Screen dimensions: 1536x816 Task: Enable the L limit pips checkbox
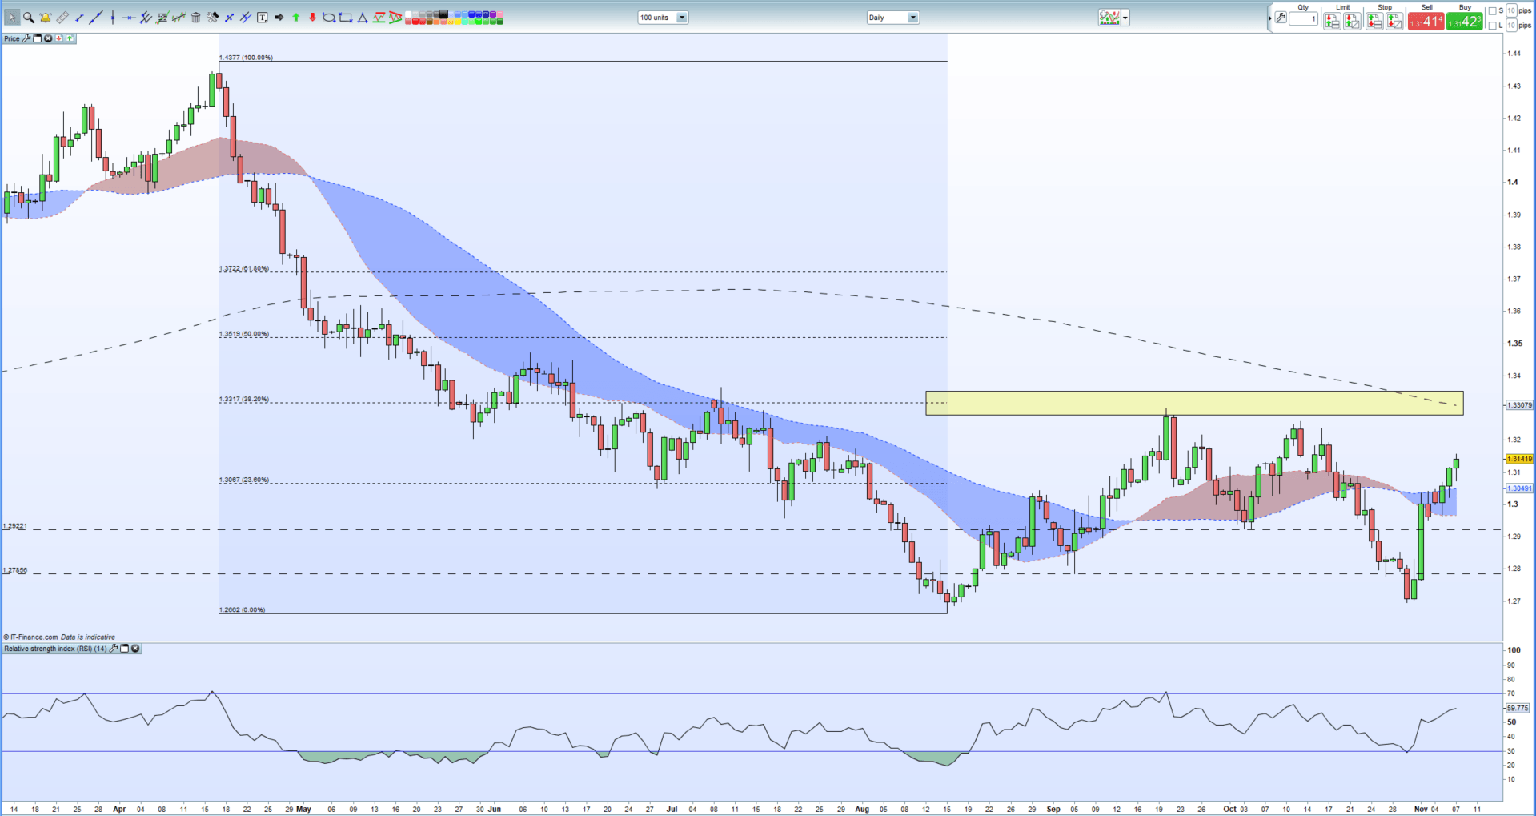click(x=1492, y=26)
